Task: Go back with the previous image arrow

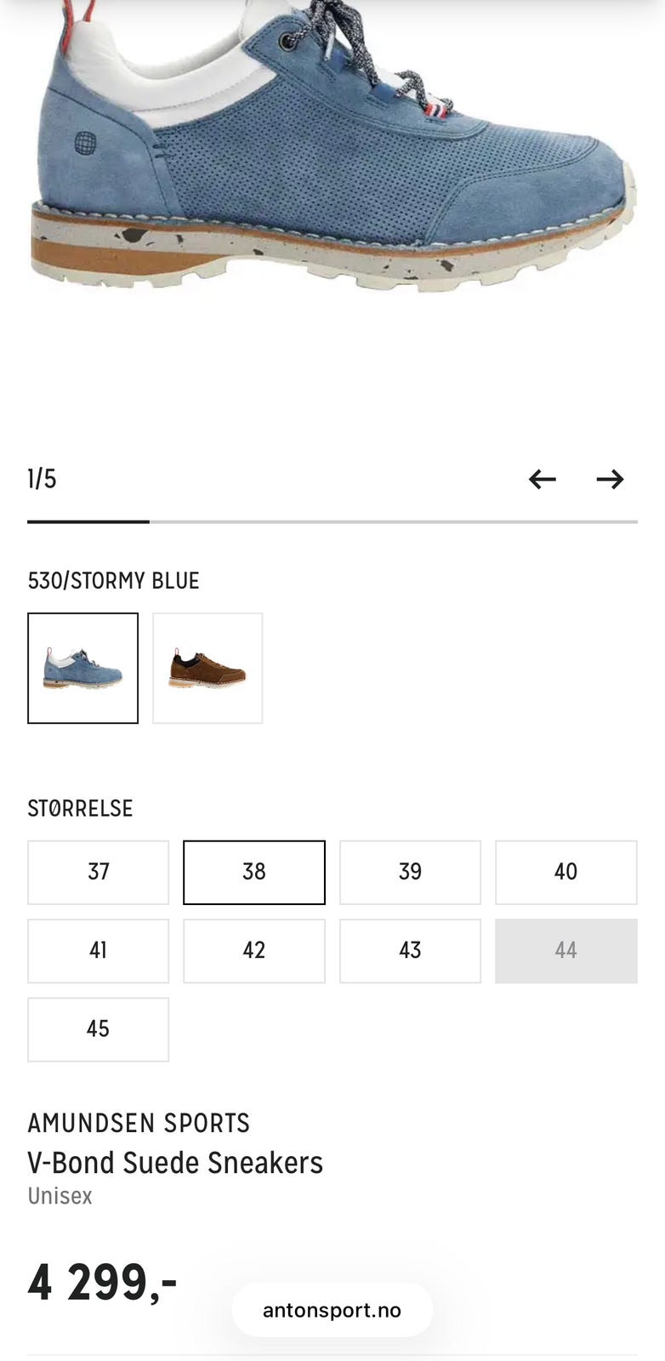Action: click(x=542, y=479)
